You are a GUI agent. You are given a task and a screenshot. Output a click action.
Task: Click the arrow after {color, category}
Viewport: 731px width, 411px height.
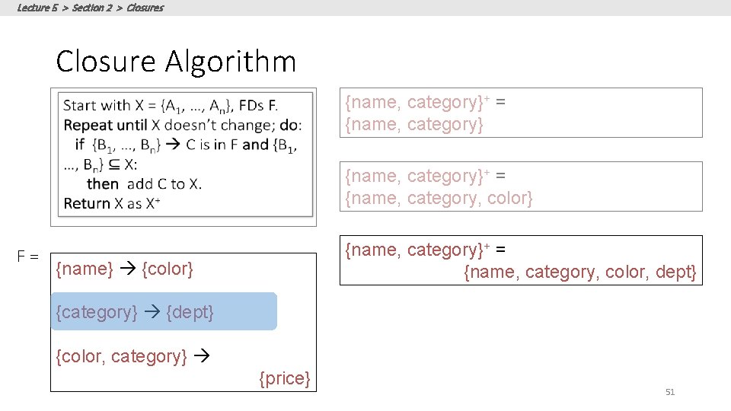click(x=202, y=356)
